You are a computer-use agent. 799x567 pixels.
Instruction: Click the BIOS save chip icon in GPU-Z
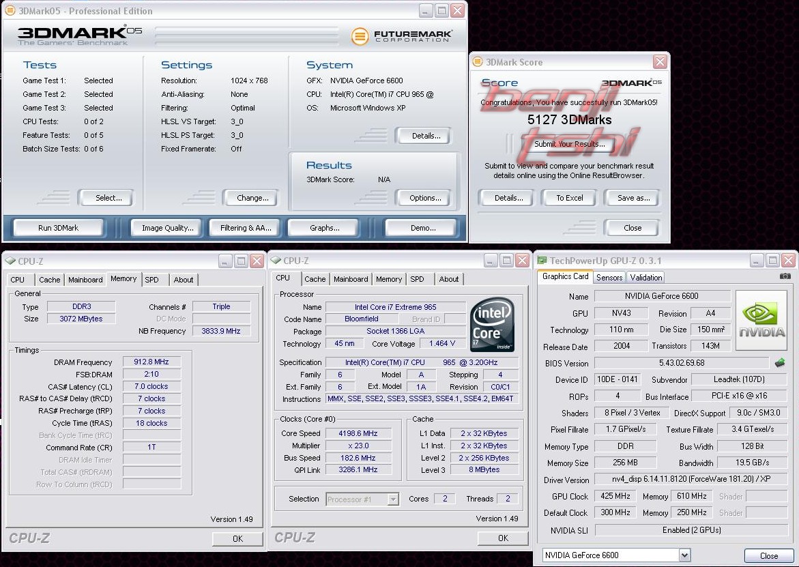click(780, 363)
